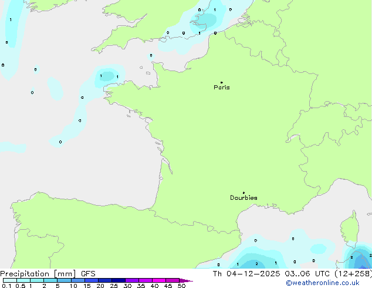Image resolution: width=372 pixels, height=288 pixels.
Task: Pick the 10–15 mm legend color swatch
Action: click(x=77, y=280)
